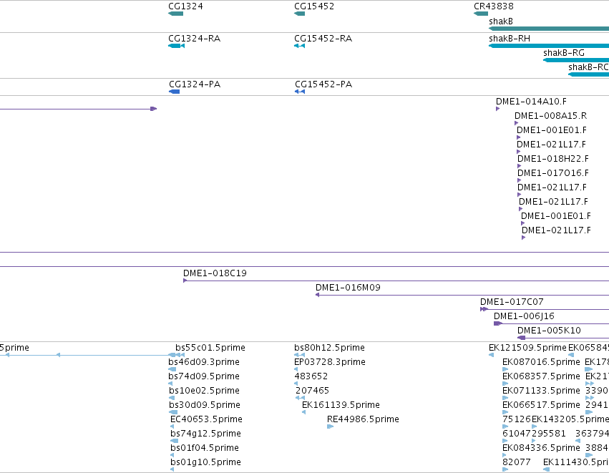The image size is (609, 473).
Task: Click the 82077 feature label
Action: click(x=516, y=462)
